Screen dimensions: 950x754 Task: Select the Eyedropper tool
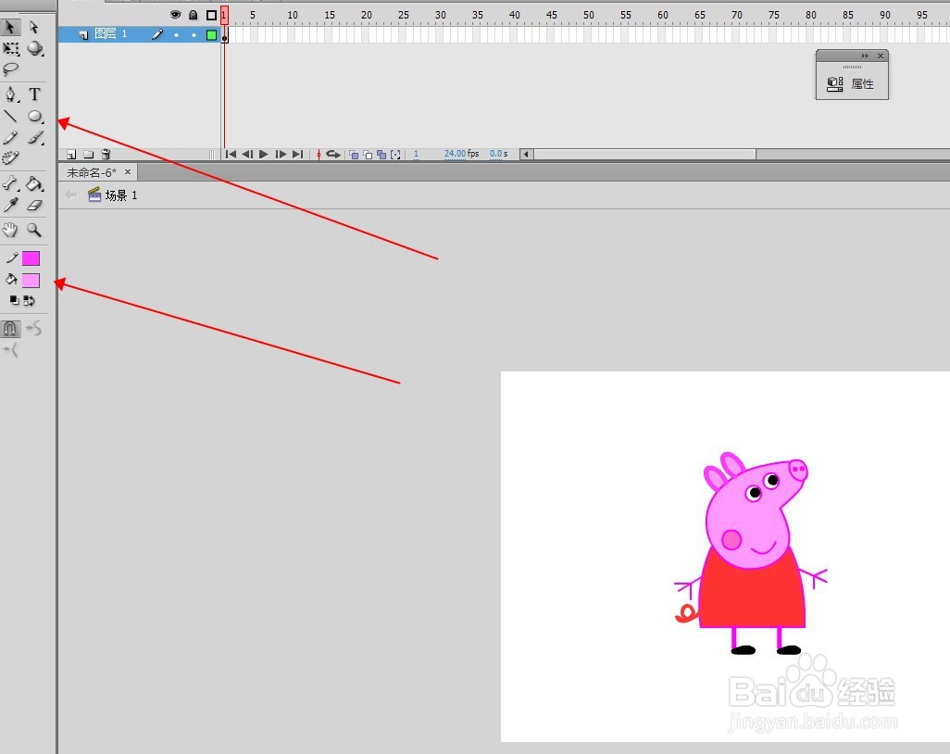pyautogui.click(x=10, y=206)
